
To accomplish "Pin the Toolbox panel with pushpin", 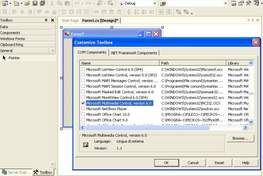I will click(46, 20).
